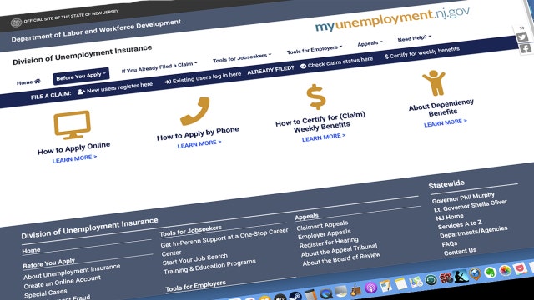Open Tools for Jobseekers dropdown menu
534x300 pixels.
(x=242, y=58)
